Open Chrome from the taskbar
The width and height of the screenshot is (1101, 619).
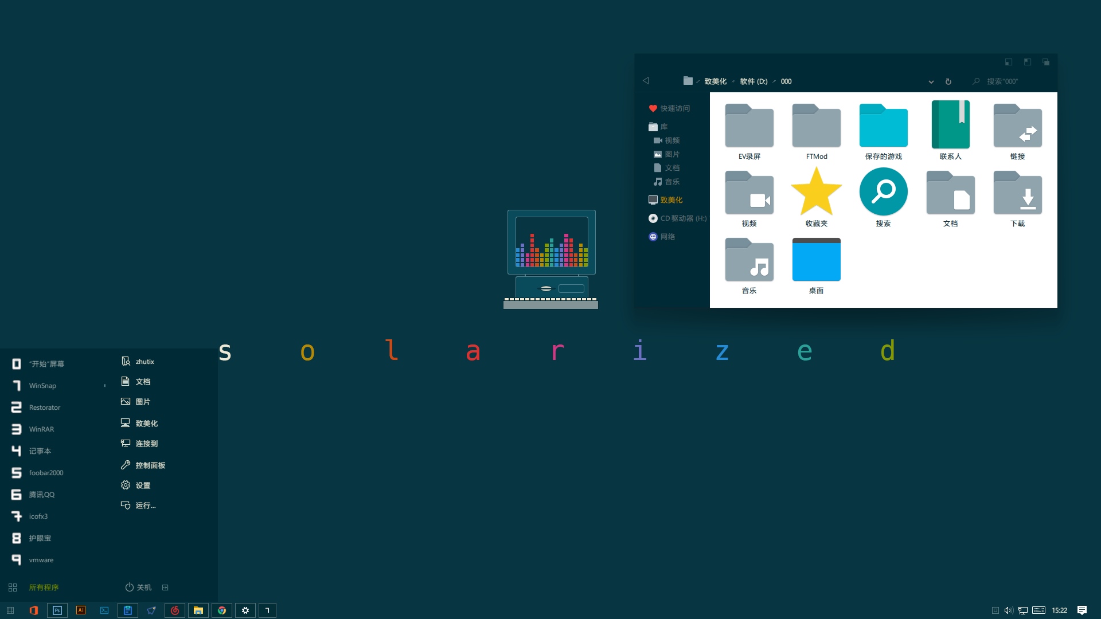coord(222,610)
